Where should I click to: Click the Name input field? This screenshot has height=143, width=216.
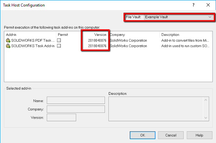[x=76, y=100]
